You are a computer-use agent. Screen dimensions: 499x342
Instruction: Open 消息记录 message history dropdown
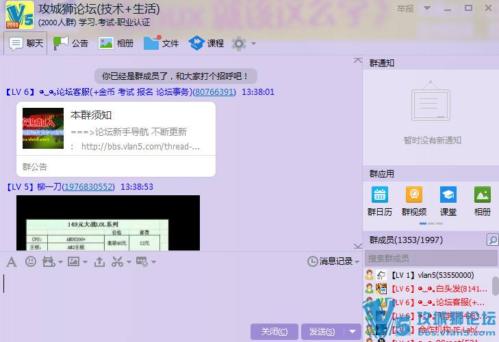pyautogui.click(x=333, y=261)
